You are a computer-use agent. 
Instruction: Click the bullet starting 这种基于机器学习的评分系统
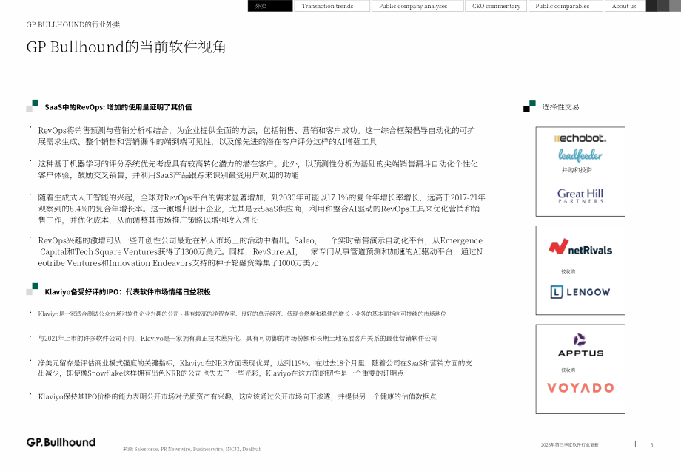point(258,169)
